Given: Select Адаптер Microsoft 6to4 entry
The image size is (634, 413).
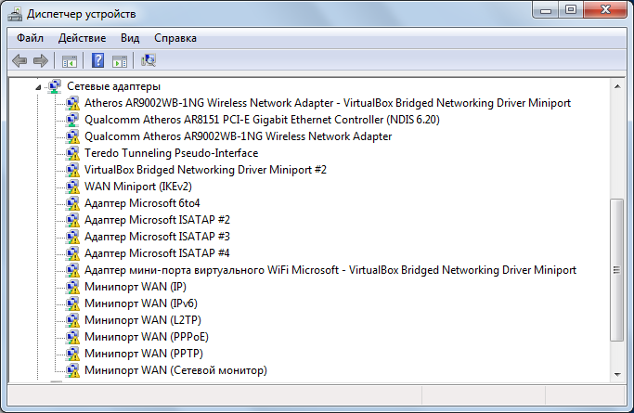Looking at the screenshot, I should (x=142, y=203).
